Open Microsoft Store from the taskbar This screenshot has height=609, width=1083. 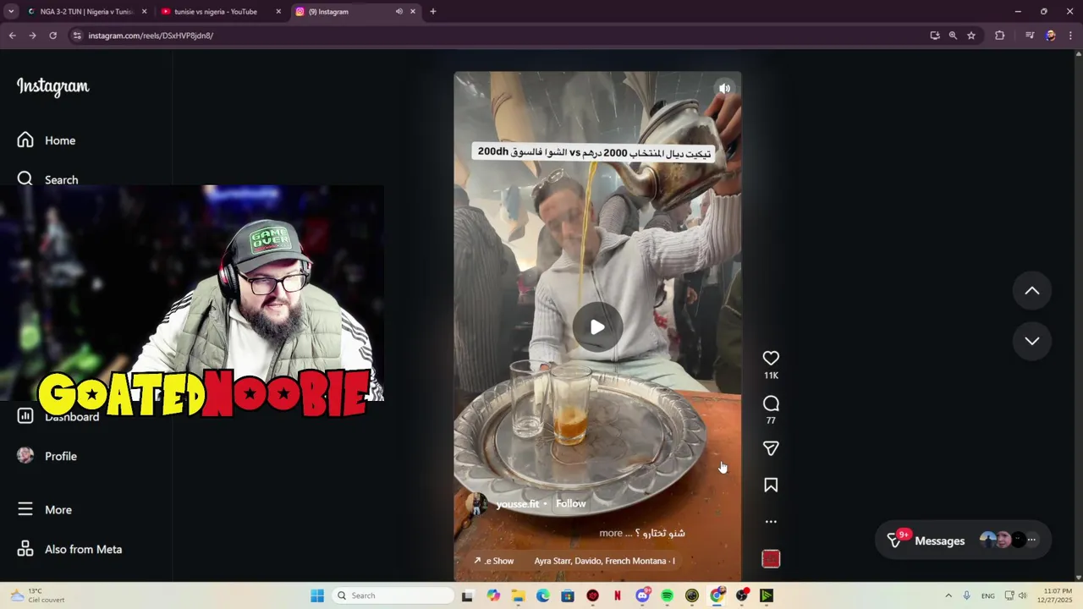(568, 595)
